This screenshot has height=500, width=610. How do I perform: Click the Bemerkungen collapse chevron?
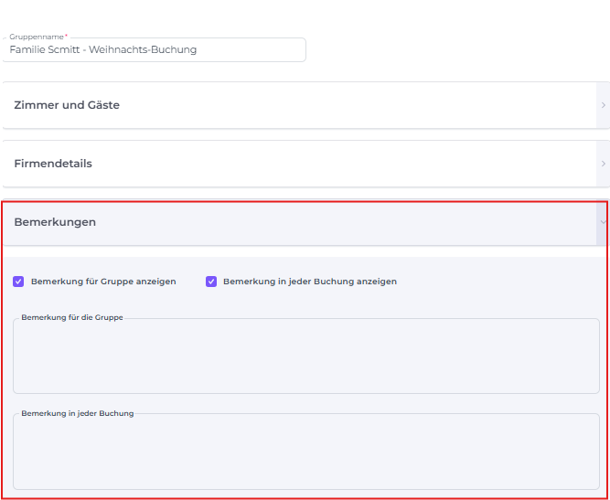(x=603, y=222)
